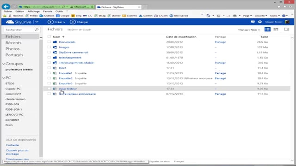Tick the checkbox for Doc1

point(49,68)
